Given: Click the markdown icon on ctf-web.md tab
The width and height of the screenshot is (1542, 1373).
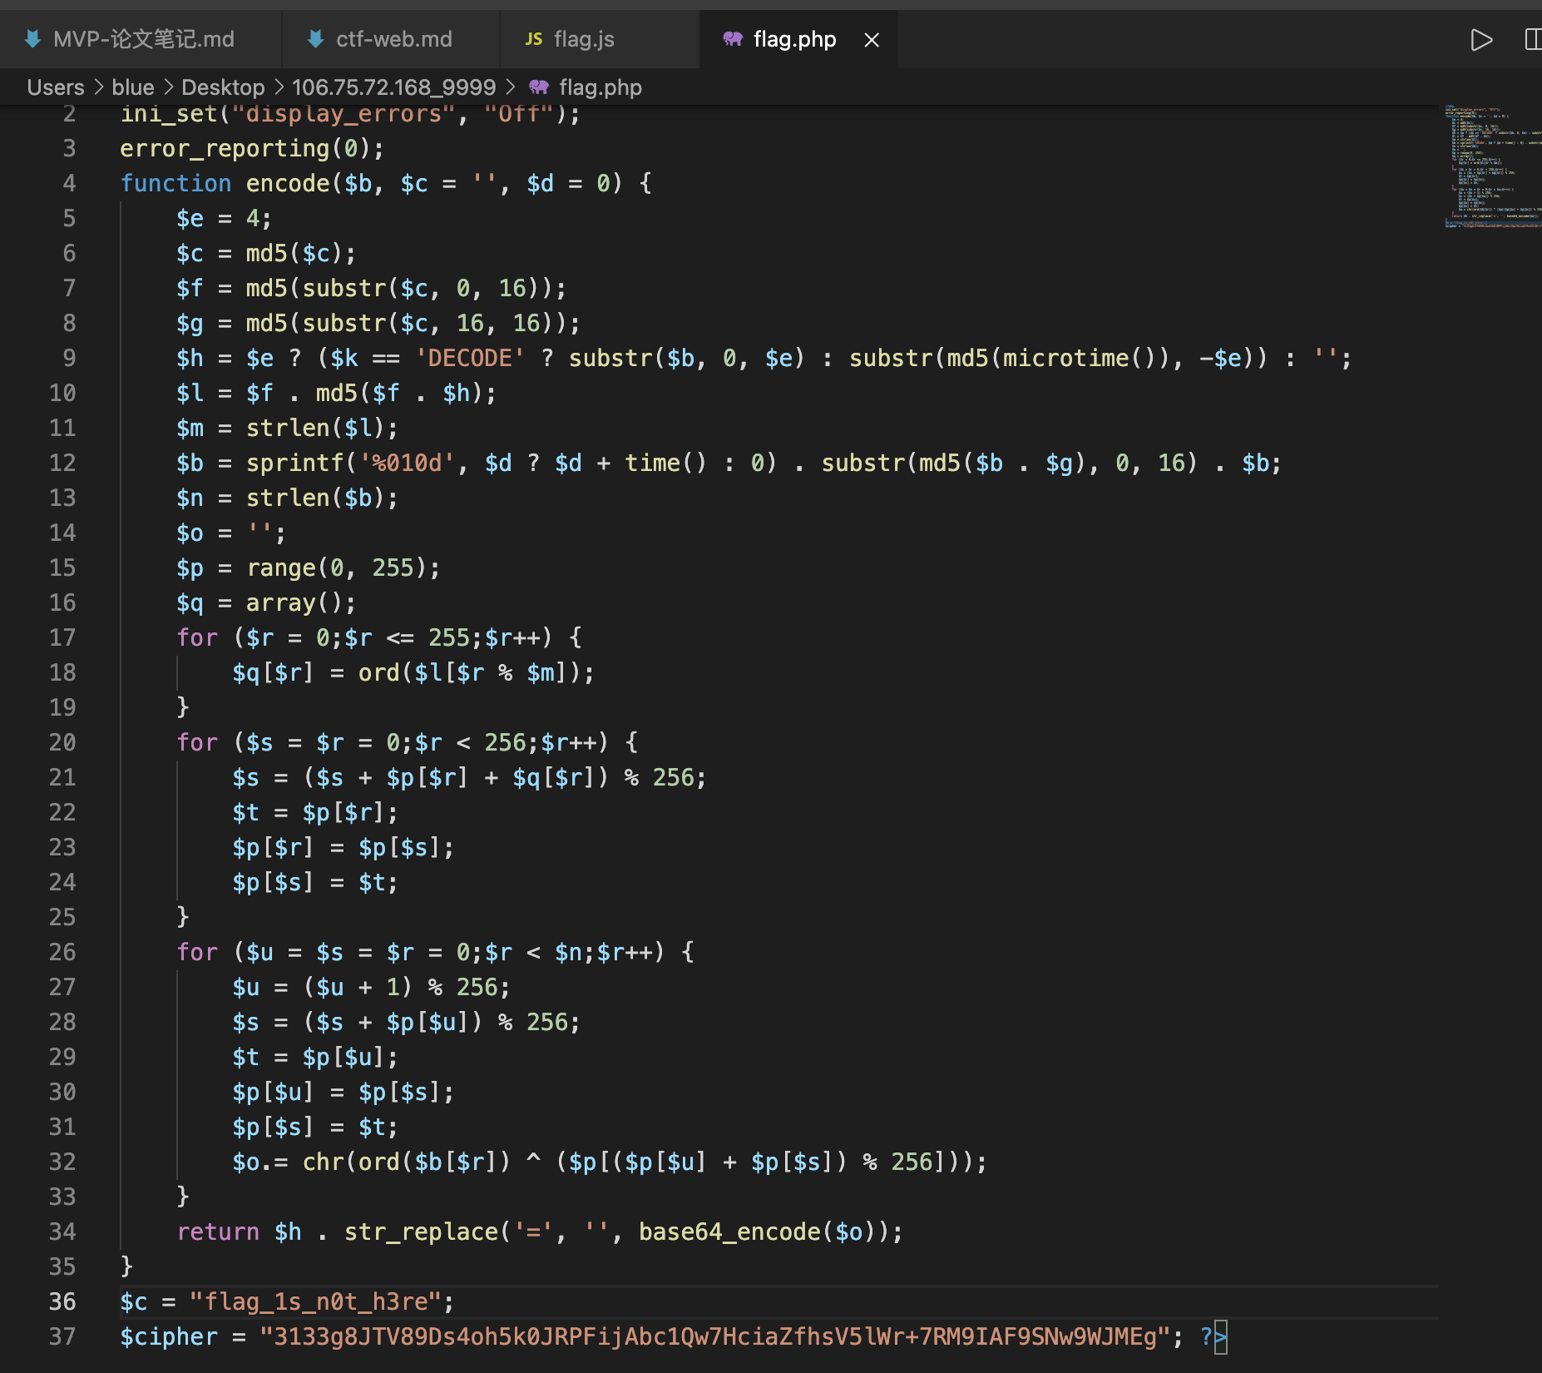Looking at the screenshot, I should (x=315, y=39).
